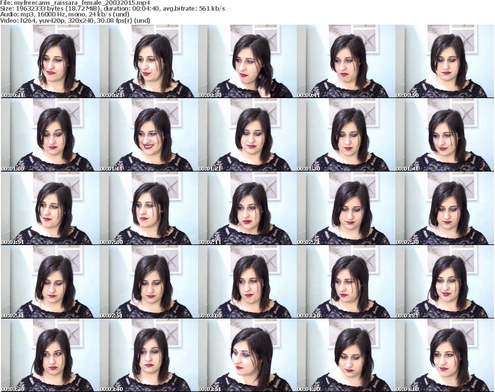Choose the frame stamped 00:03:51
Image resolution: width=495 pixels, height=392 pixels.
(247, 355)
